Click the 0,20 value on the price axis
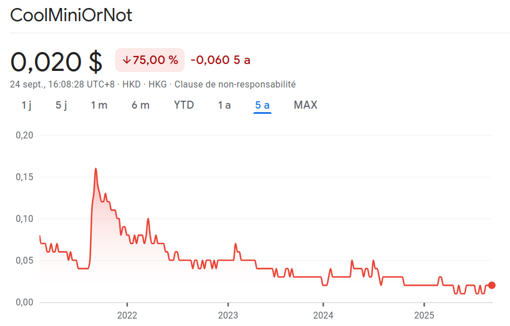The width and height of the screenshot is (510, 326). point(23,136)
